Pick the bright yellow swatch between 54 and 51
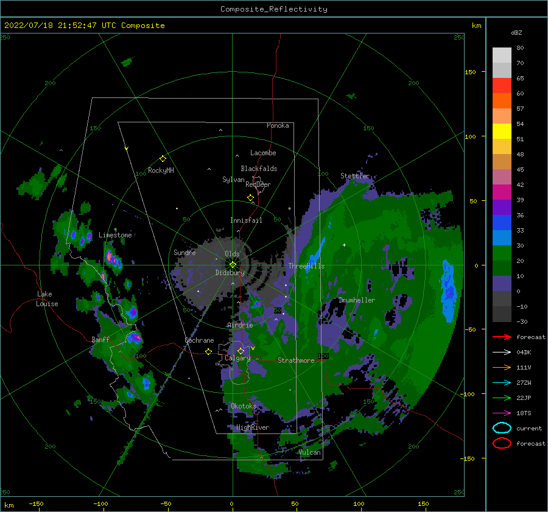This screenshot has height=512, width=548. (502, 132)
